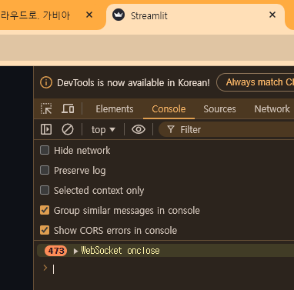
Task: Click the Streamlit crown favicon
Action: coord(119,15)
